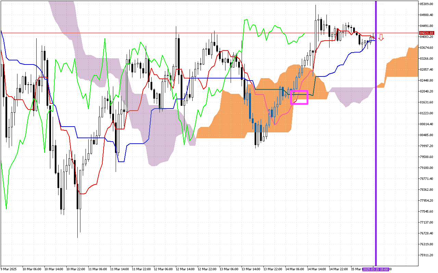Image resolution: width=438 pixels, height=273 pixels.
Task: Select the magenta rectangle marker on chart
Action: click(x=299, y=97)
